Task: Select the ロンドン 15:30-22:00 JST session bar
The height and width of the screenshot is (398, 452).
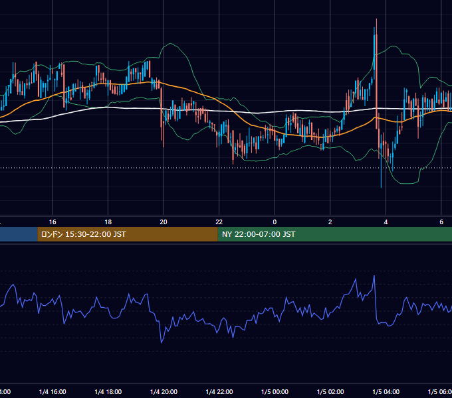Action: pyautogui.click(x=128, y=234)
